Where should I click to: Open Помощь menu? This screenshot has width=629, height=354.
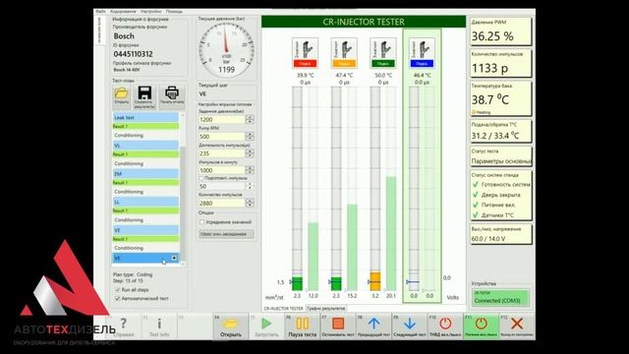coord(174,11)
